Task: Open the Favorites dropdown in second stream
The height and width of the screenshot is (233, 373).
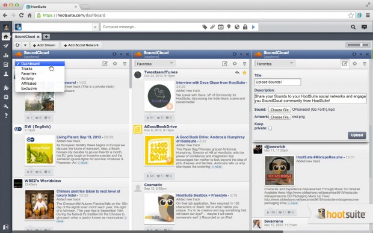Action: pyautogui.click(x=155, y=64)
